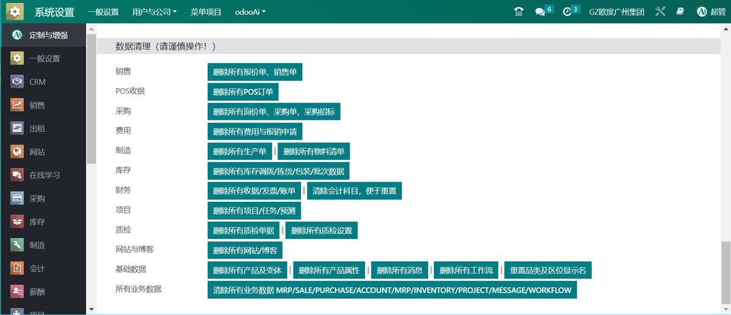The height and width of the screenshot is (315, 731).
Task: Open the 超管 user account menu
Action: click(x=711, y=12)
